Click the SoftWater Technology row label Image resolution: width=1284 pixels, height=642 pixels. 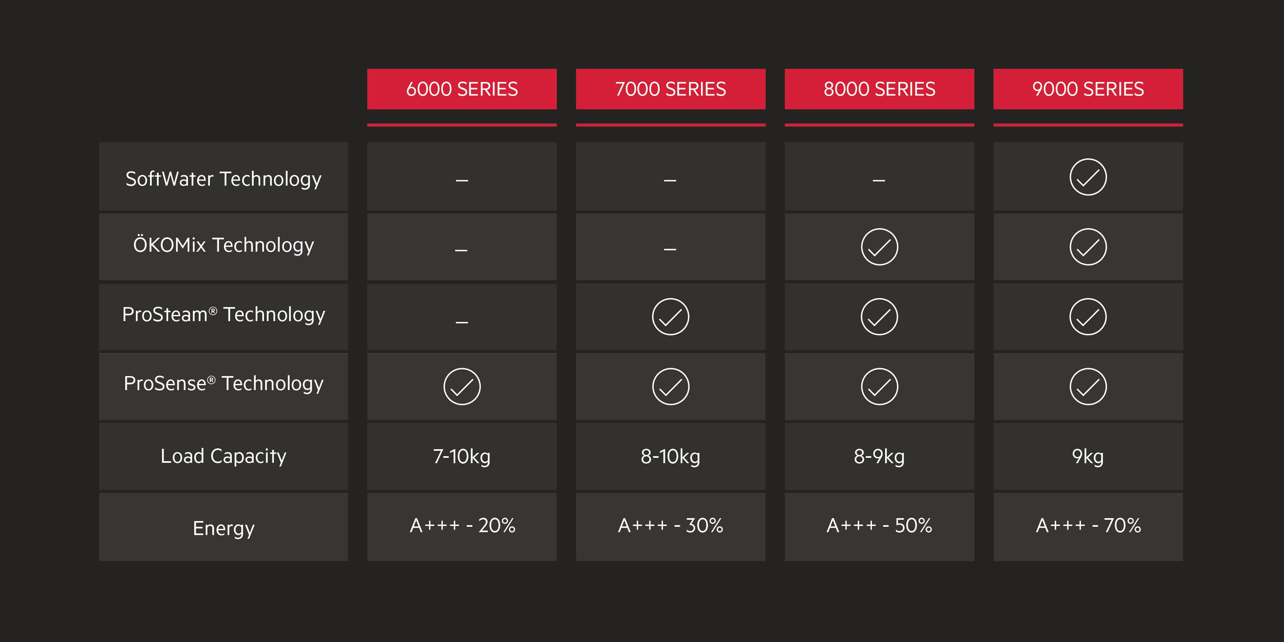(223, 178)
